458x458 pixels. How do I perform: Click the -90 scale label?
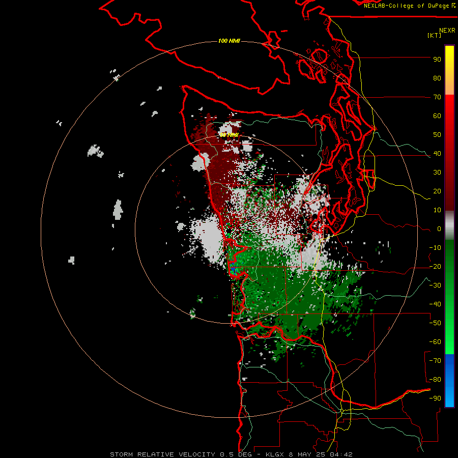click(x=435, y=398)
